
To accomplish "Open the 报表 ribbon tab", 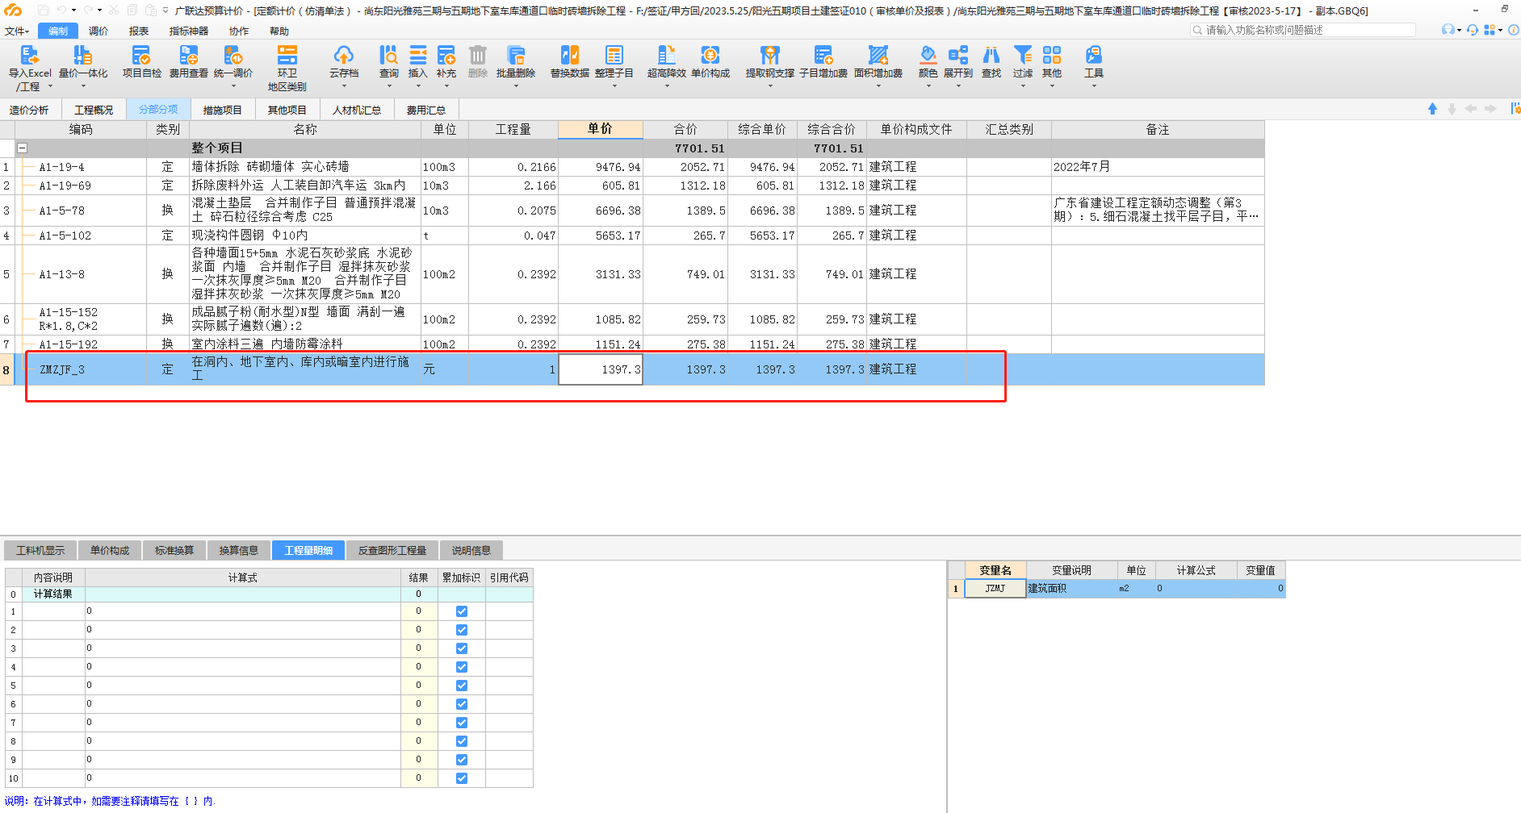I will pos(139,31).
